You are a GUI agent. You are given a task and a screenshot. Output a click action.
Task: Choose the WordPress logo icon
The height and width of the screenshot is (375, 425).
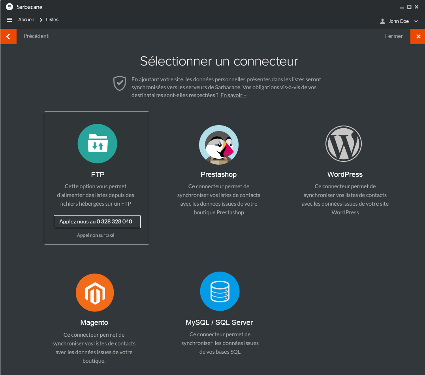coord(344,144)
